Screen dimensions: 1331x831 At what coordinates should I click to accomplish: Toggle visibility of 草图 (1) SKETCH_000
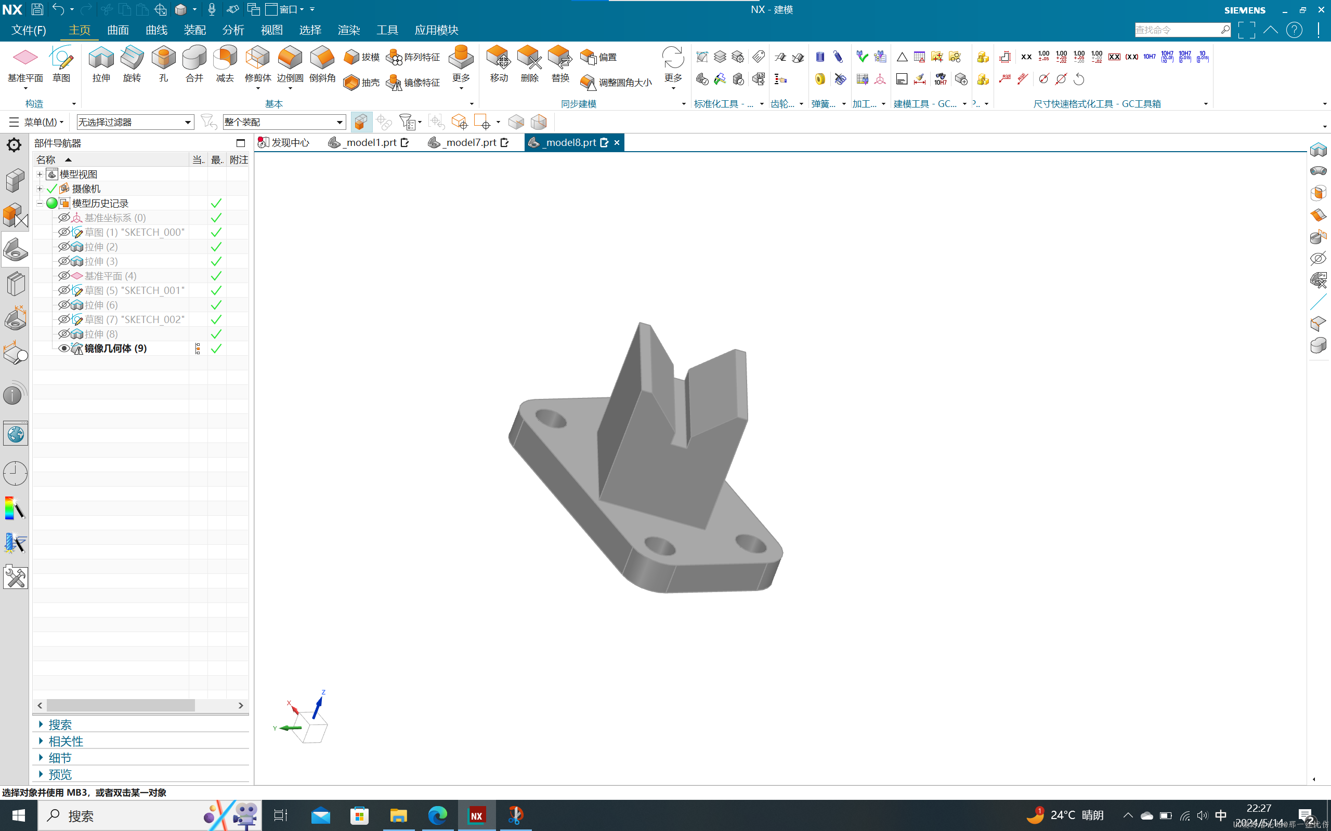tap(64, 232)
